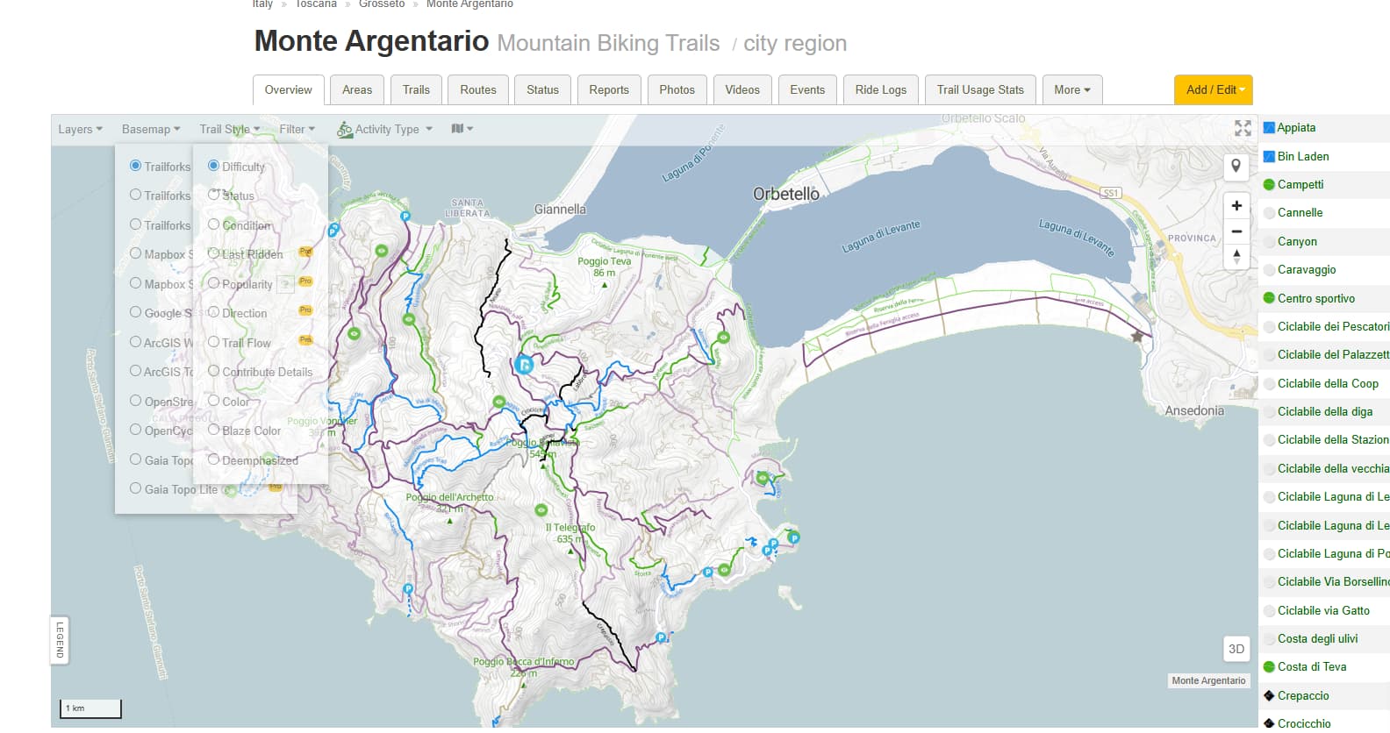Viewport: 1390px width, 733px height.
Task: Switch map to 3D mode
Action: [1236, 649]
